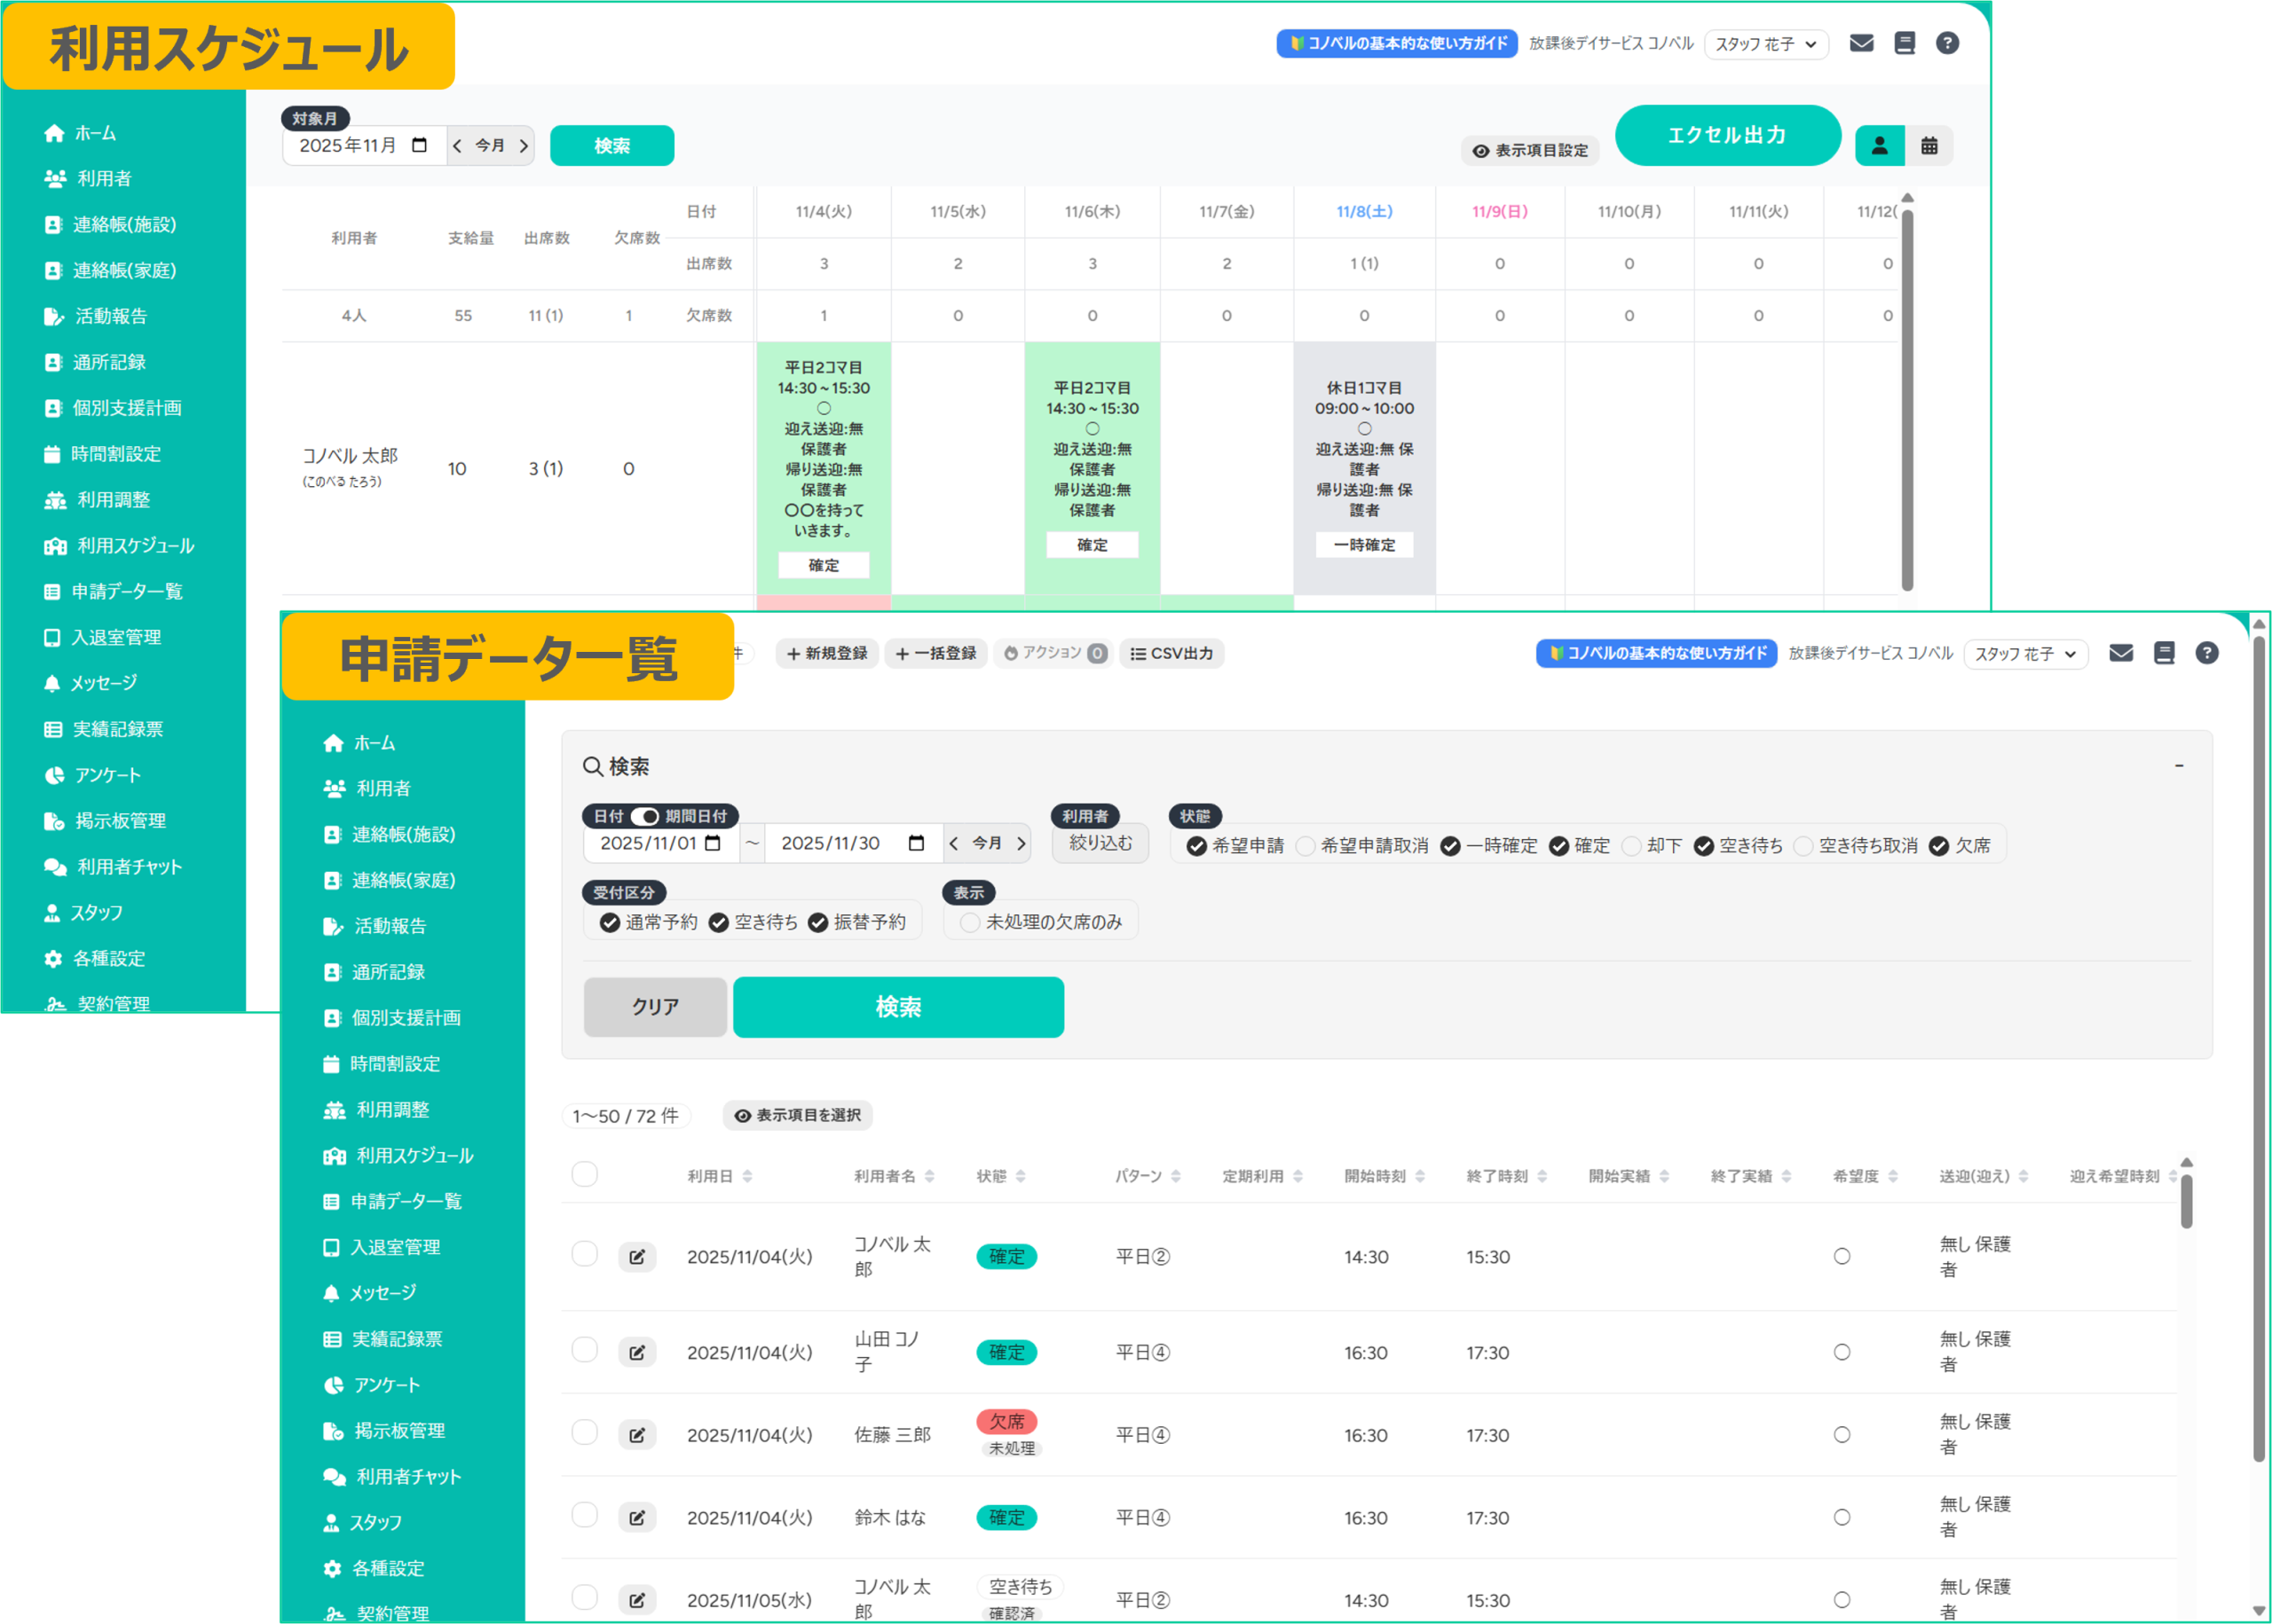Click the manual book icon in the top header

pyautogui.click(x=1904, y=43)
